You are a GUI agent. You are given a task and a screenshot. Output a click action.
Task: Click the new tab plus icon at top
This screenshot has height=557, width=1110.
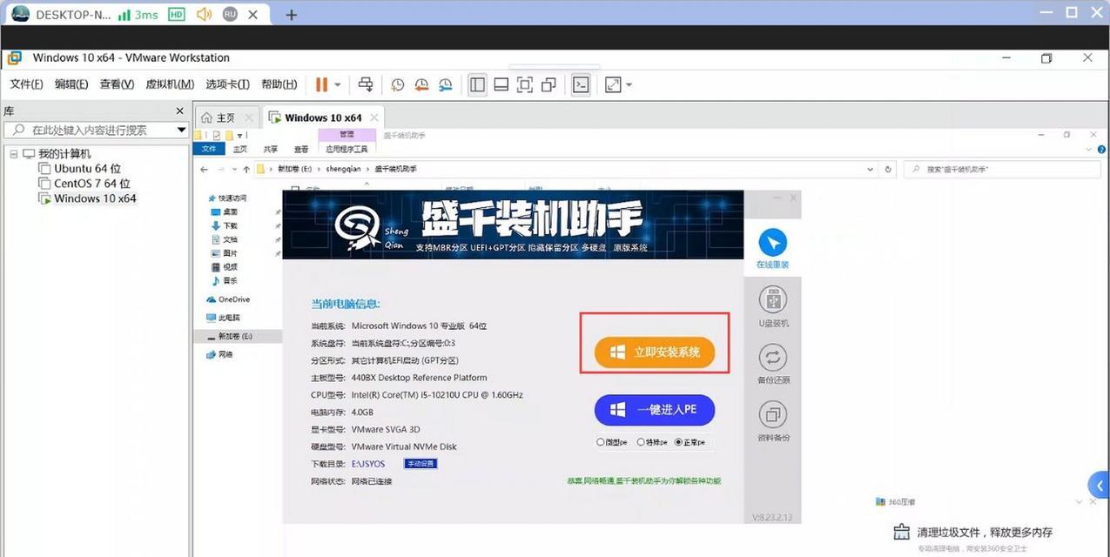292,15
